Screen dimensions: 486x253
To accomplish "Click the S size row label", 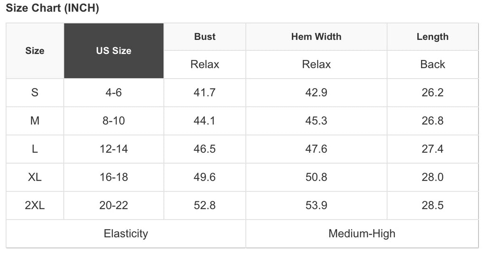I will click(x=35, y=92).
